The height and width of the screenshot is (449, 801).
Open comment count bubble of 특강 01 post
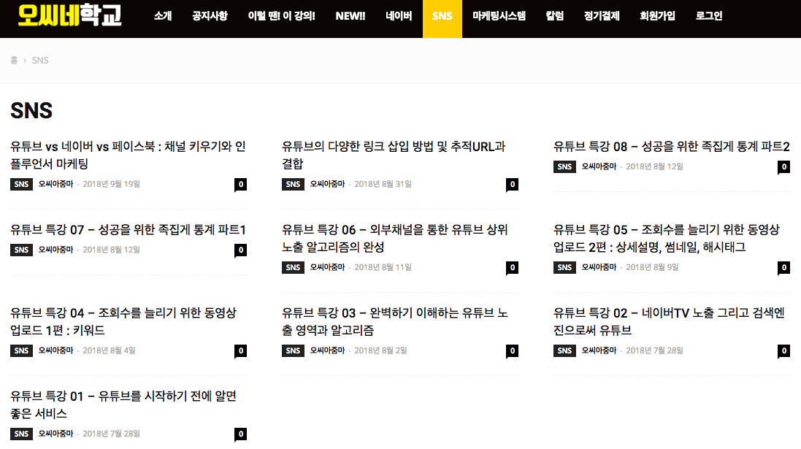241,434
